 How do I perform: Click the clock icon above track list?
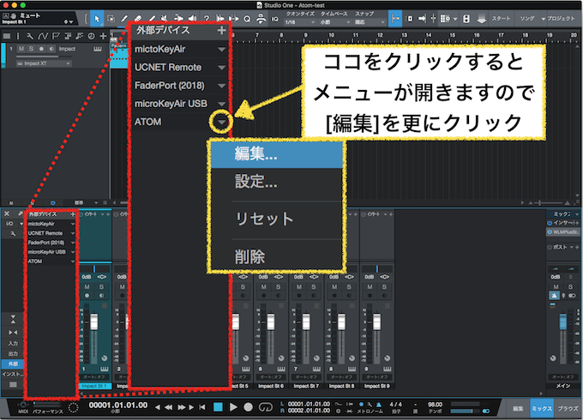(91, 36)
